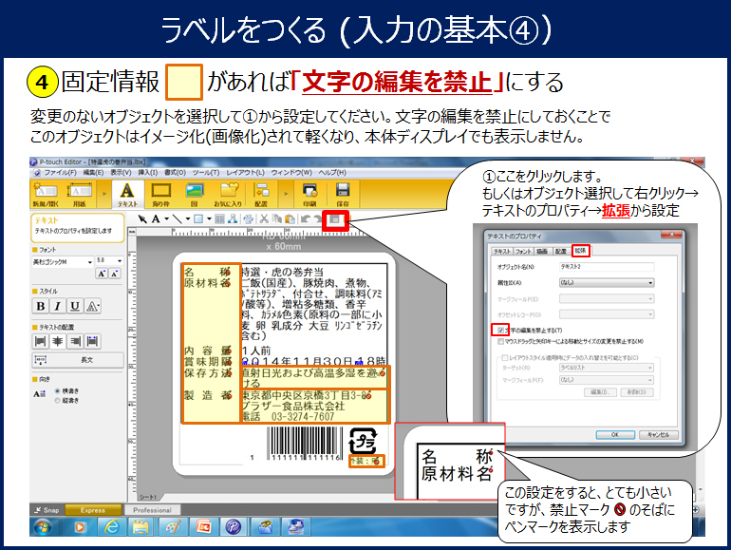The image size is (731, 550).
Task: Click the table tool icon
Action: point(219,218)
